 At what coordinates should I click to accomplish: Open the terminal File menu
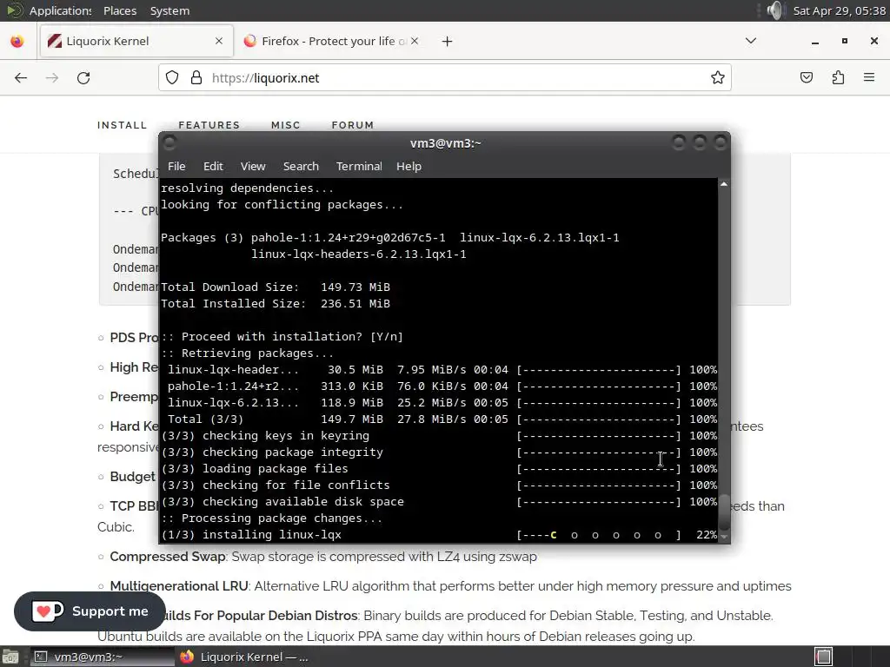pos(176,166)
